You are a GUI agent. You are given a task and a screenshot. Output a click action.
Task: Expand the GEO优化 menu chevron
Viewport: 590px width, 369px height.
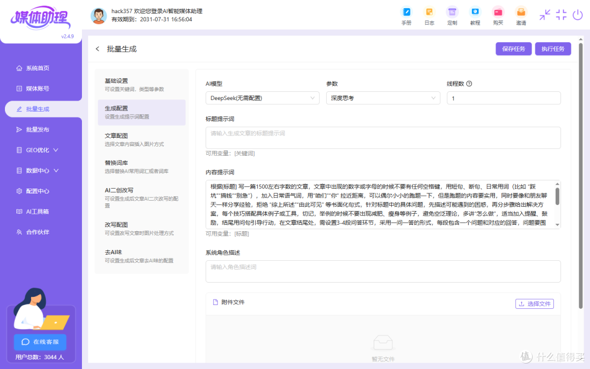pos(56,150)
